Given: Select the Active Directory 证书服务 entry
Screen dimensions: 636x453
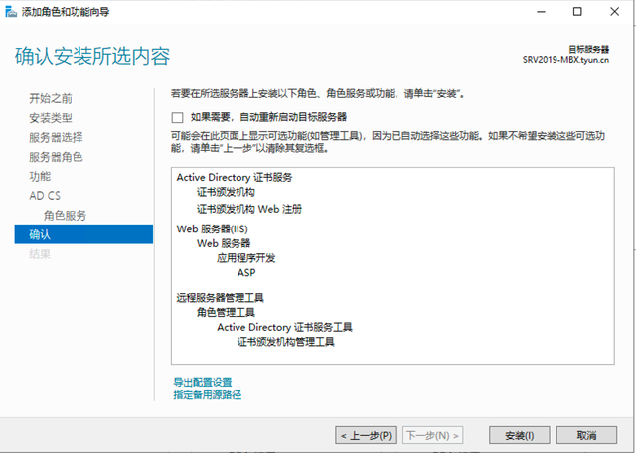Looking at the screenshot, I should (x=235, y=177).
